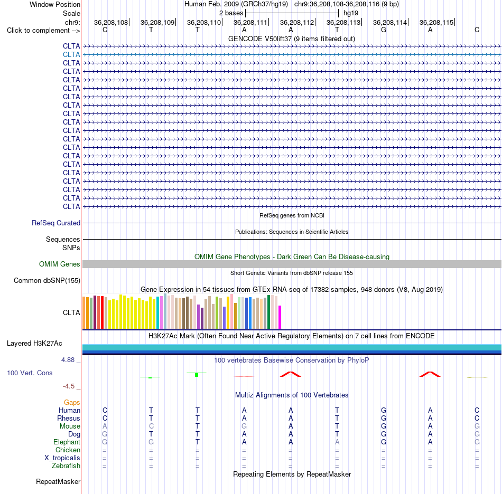Click the RefSeq Curated track line
The height and width of the screenshot is (494, 502).
(292, 223)
